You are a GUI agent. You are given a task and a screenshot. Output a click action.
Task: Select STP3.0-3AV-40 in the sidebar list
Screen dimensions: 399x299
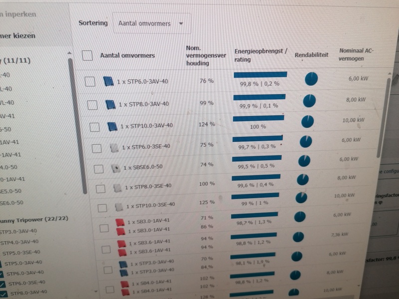click(18, 231)
